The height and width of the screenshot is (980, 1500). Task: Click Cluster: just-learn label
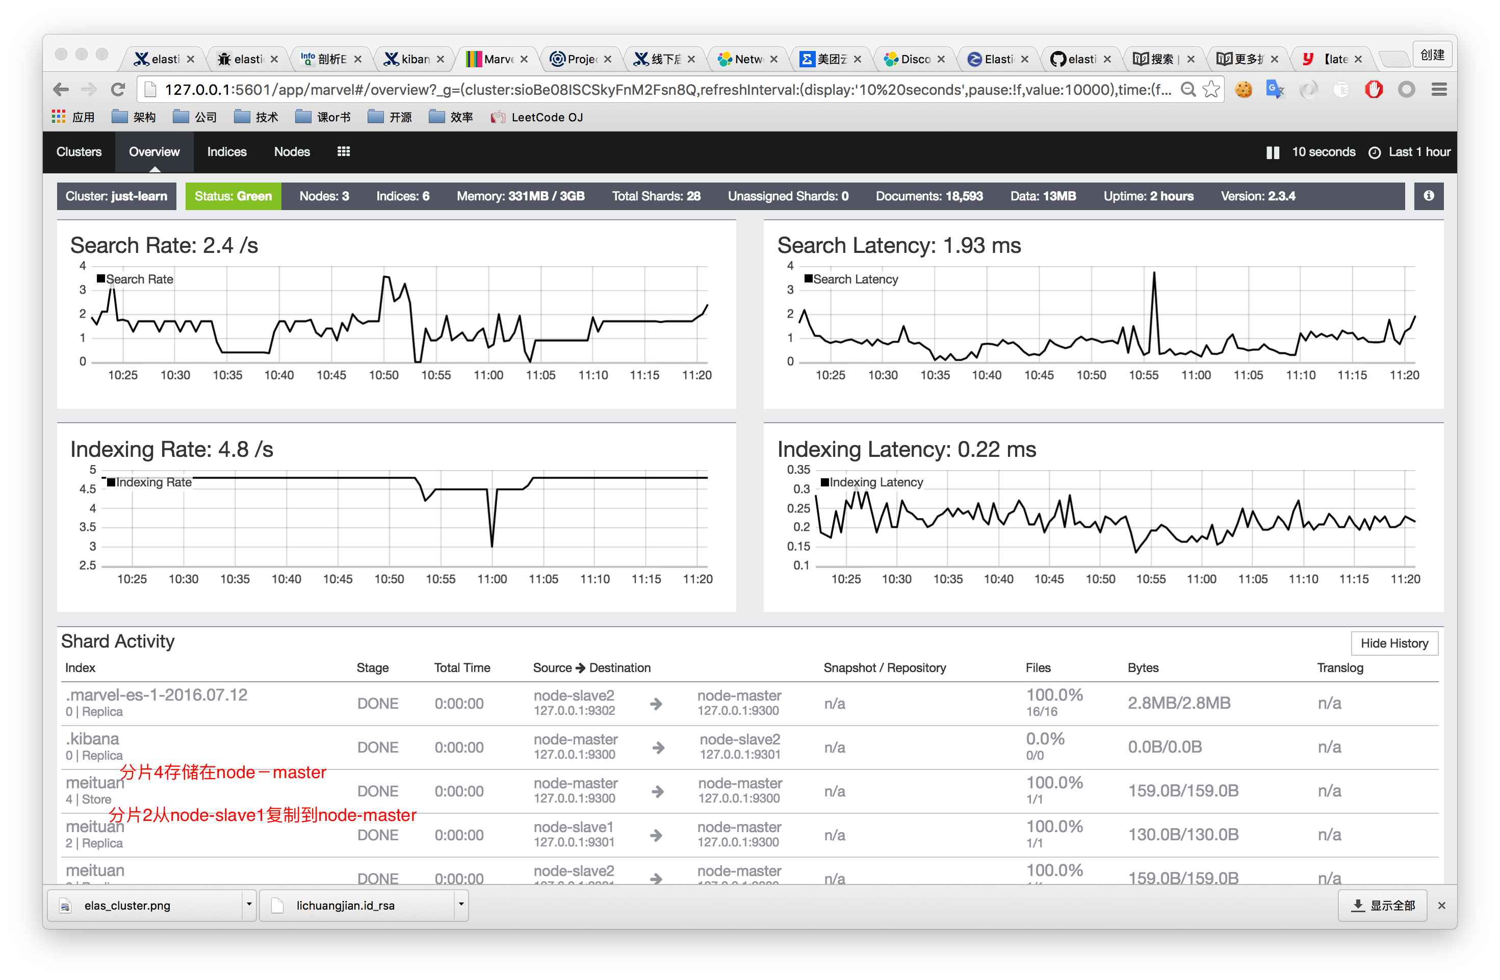tap(117, 196)
